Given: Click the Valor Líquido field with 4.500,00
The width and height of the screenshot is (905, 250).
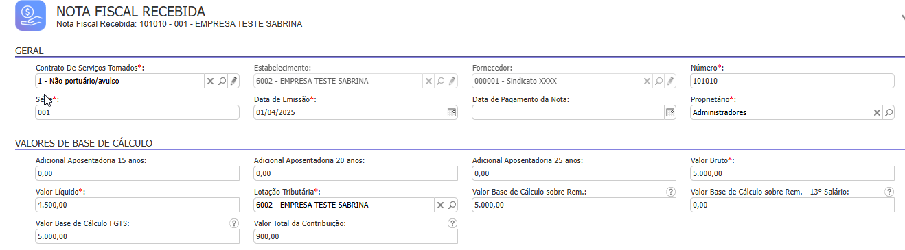Looking at the screenshot, I should (137, 205).
